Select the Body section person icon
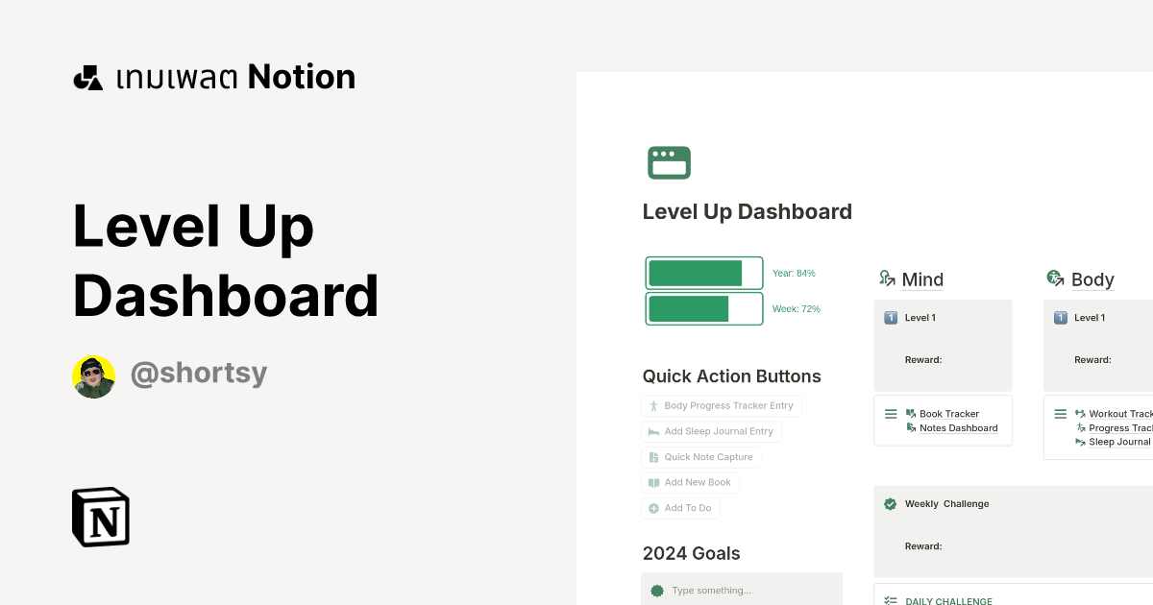Screen dimensions: 1153x605 coord(1055,278)
